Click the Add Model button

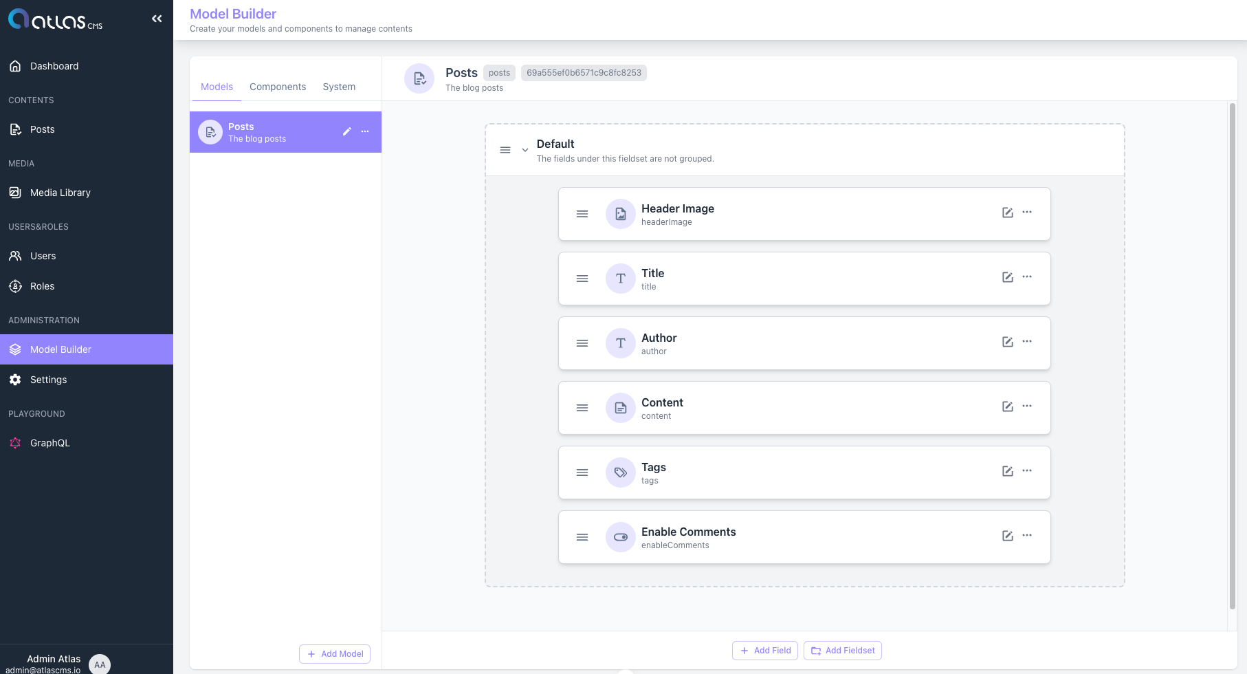coord(335,653)
